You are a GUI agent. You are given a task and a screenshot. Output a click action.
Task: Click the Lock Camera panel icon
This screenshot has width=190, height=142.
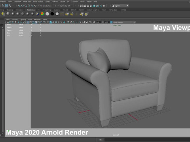click(x=10, y=22)
